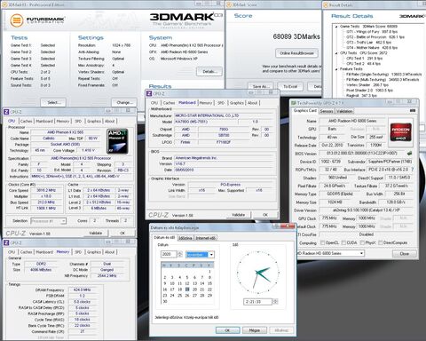
Task: Click the Details... button under System
Action: coord(209,71)
